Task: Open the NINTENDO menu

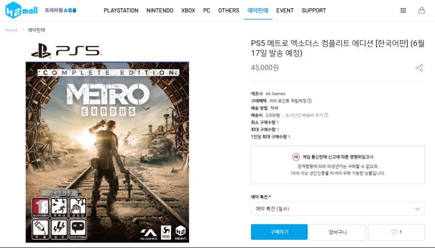Action: (160, 11)
